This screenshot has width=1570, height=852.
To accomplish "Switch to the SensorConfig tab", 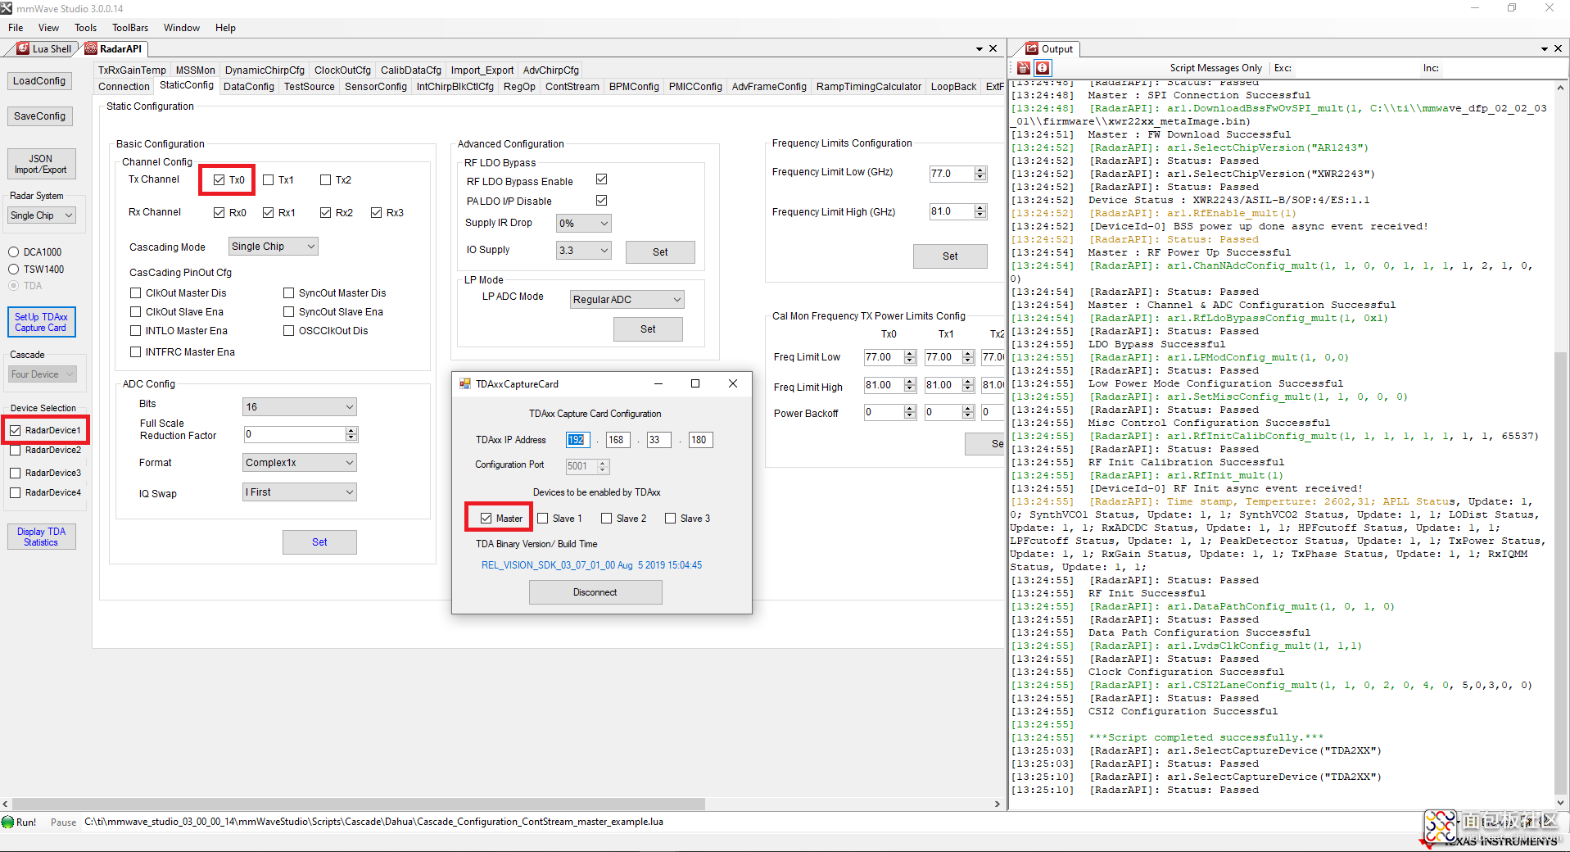I will click(x=376, y=87).
